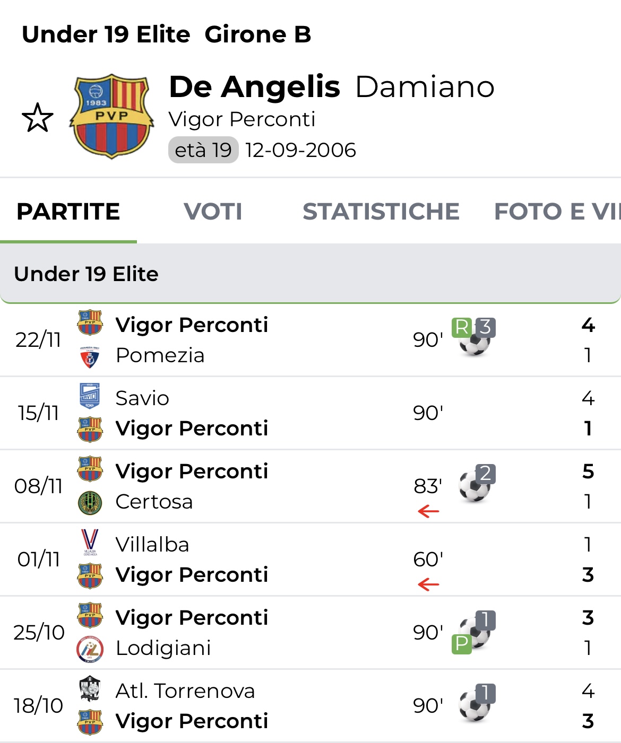Tap the Atl. Torrenova team crest
Viewport: 621px width, 743px height.
click(x=90, y=688)
